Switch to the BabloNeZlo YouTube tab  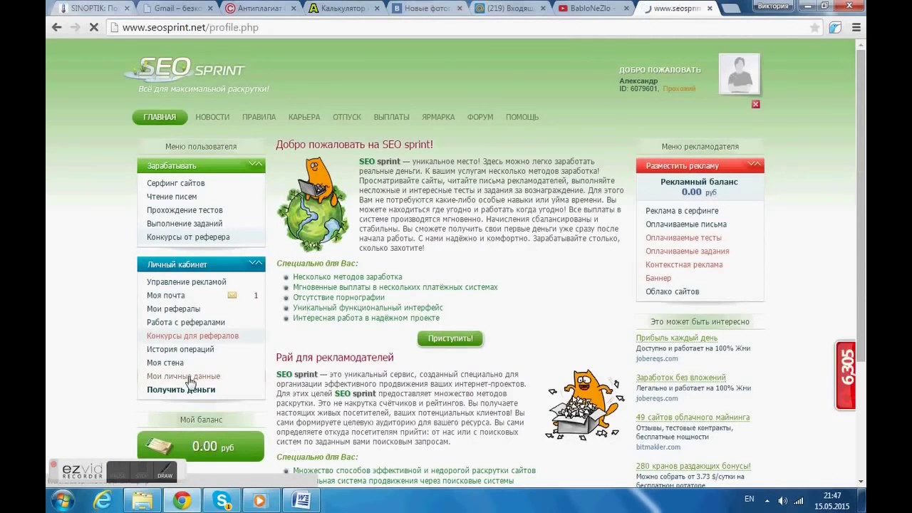pyautogui.click(x=592, y=9)
